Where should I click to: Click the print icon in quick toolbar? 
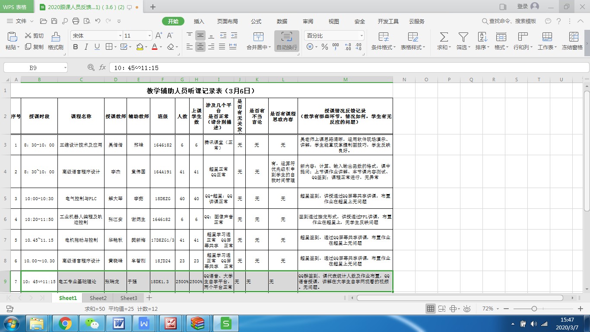point(76,21)
